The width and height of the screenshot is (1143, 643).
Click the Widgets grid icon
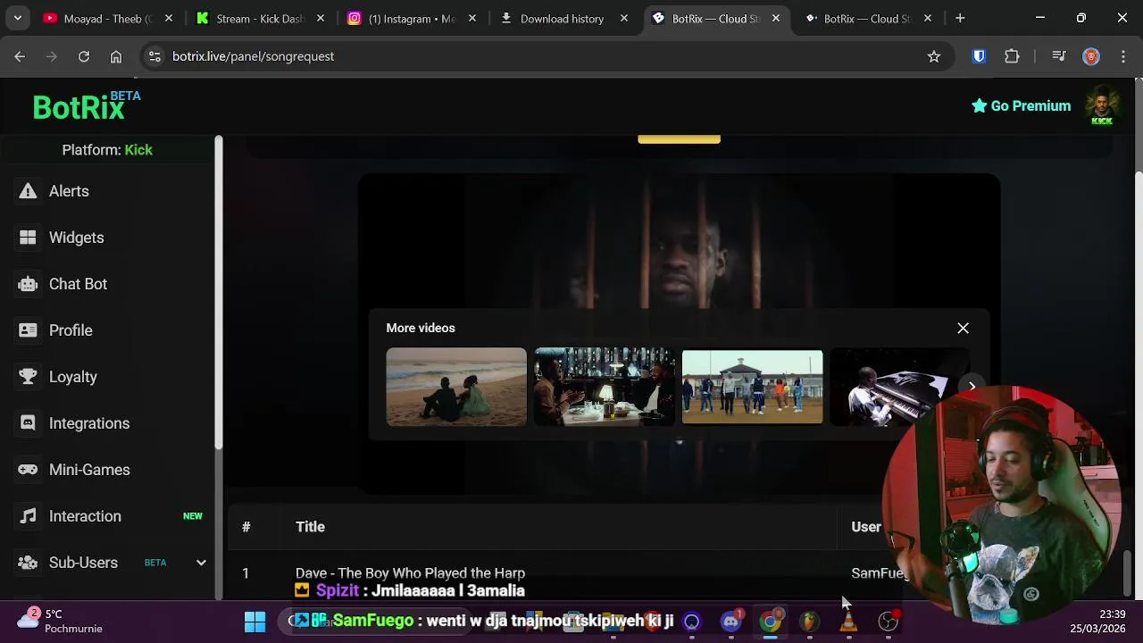click(x=29, y=238)
